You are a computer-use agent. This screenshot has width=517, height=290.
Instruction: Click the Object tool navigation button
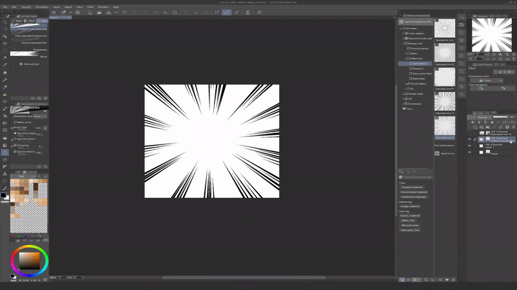tap(503, 88)
